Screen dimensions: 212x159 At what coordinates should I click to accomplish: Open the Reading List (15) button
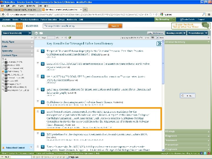174,33
